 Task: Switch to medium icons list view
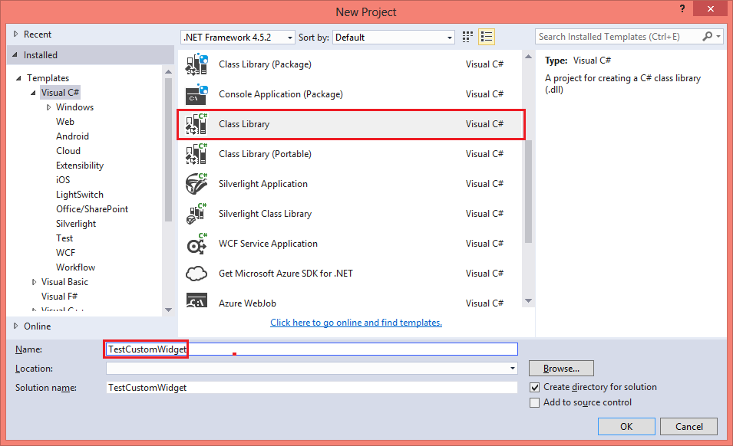coord(487,37)
